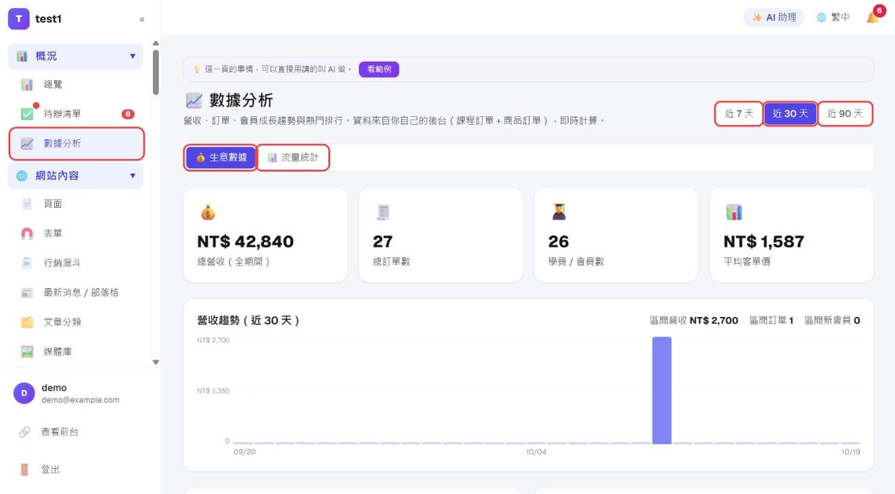Click the 文章分類 folder icon
Viewport: 895px width, 494px height.
(x=27, y=322)
